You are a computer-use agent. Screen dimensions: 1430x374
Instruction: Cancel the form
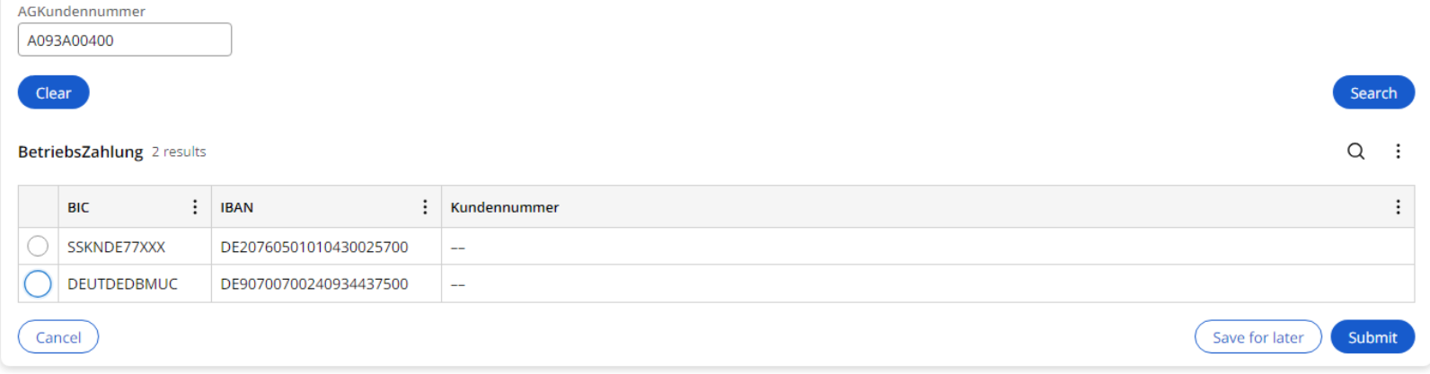(58, 337)
